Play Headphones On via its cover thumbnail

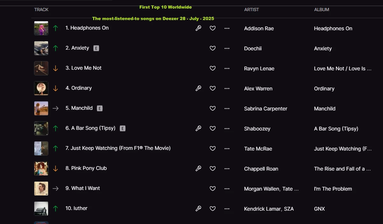(x=41, y=28)
